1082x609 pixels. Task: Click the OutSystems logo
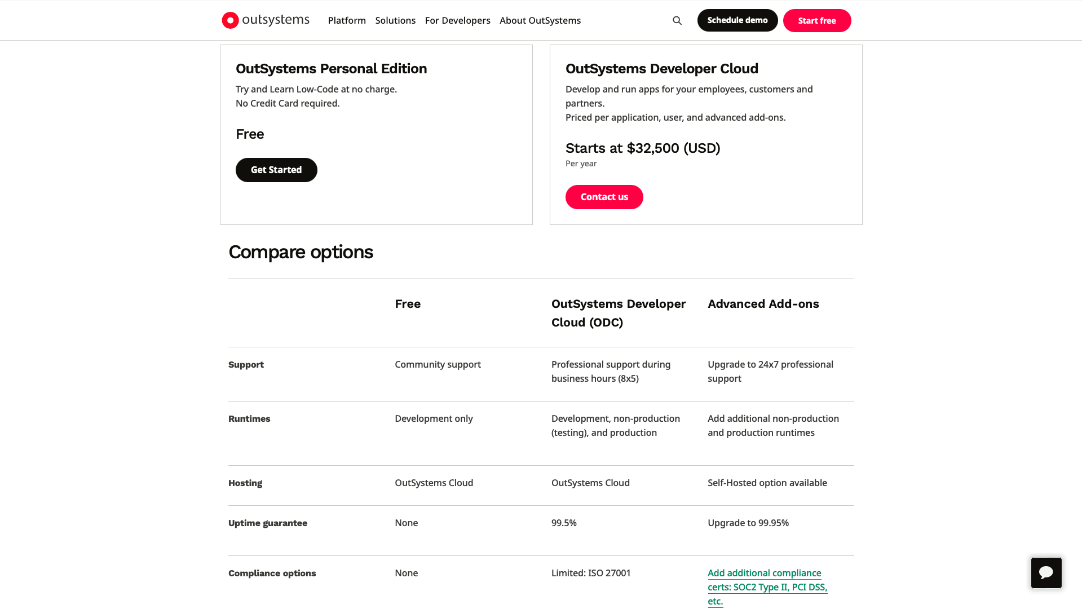266,20
